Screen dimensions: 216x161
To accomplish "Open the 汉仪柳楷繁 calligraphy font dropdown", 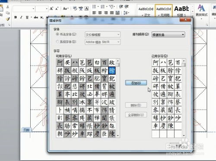I will [x=102, y=35].
